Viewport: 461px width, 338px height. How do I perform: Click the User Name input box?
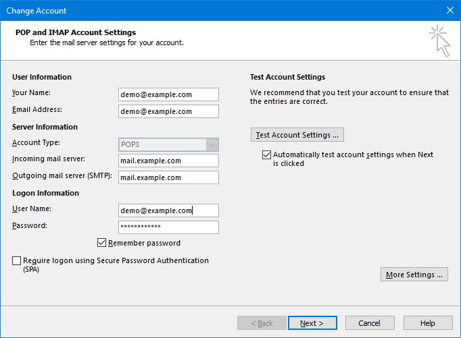pos(168,210)
